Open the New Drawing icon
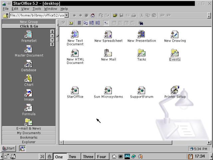Screen dimensions: 213x160 click(x=174, y=34)
